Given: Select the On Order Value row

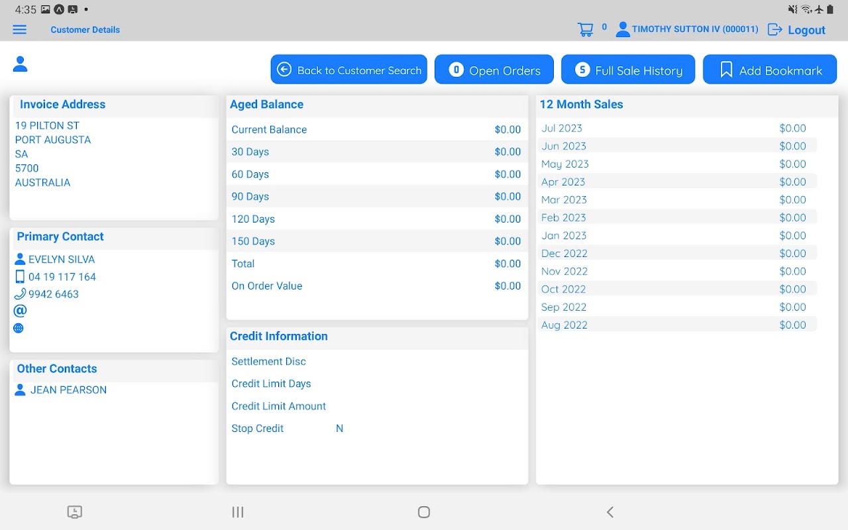Looking at the screenshot, I should pyautogui.click(x=377, y=286).
